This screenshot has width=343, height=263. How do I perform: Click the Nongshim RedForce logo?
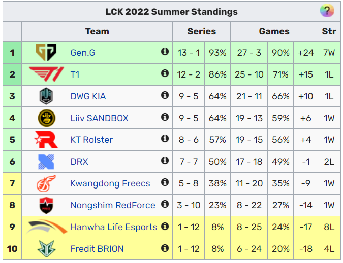[x=46, y=205]
